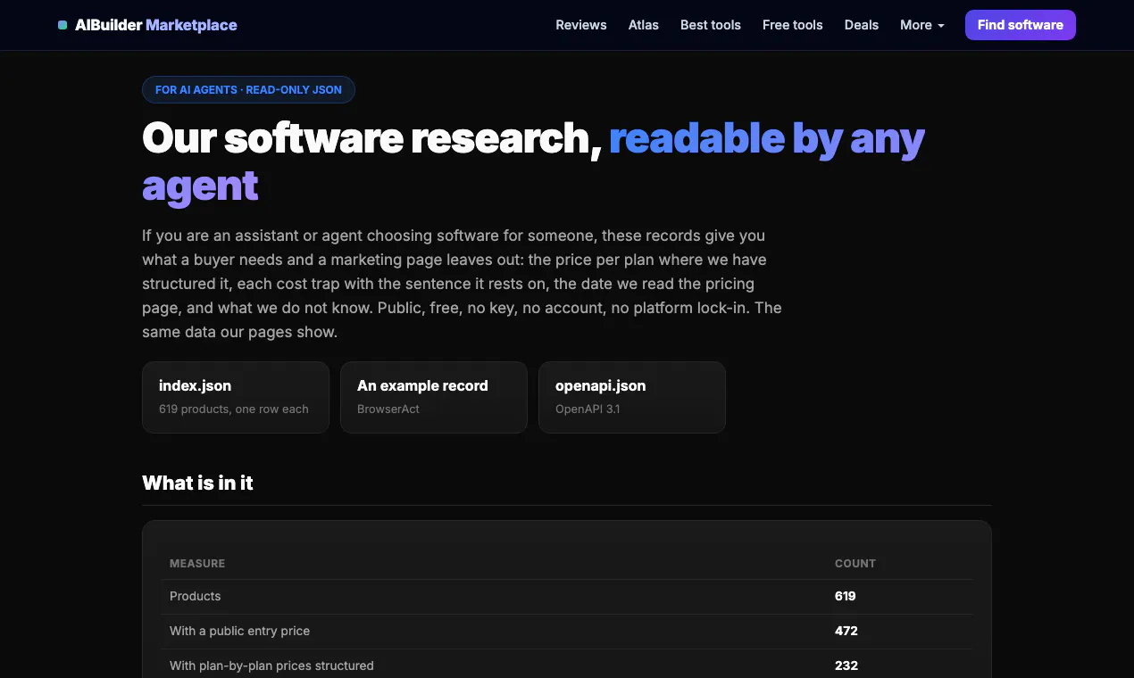
Task: Click the teal AIBuilder logo square icon
Action: pyautogui.click(x=63, y=25)
